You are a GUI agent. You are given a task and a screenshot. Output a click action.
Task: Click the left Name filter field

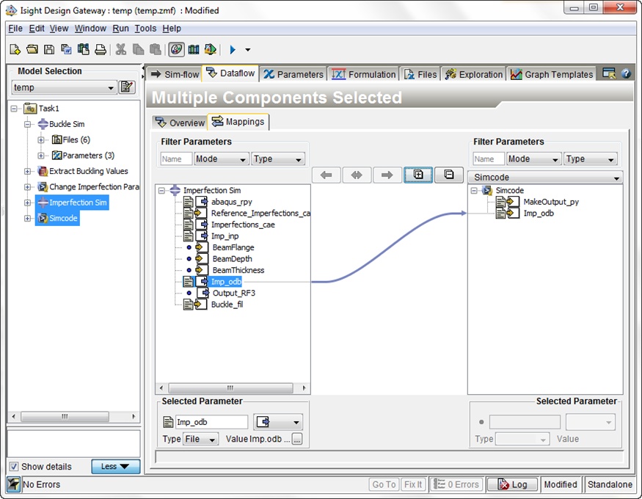176,159
